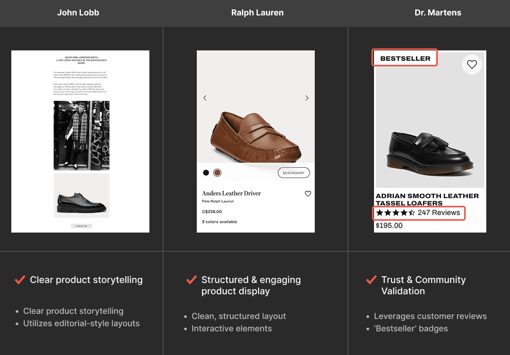Click the star rating icons

click(395, 212)
